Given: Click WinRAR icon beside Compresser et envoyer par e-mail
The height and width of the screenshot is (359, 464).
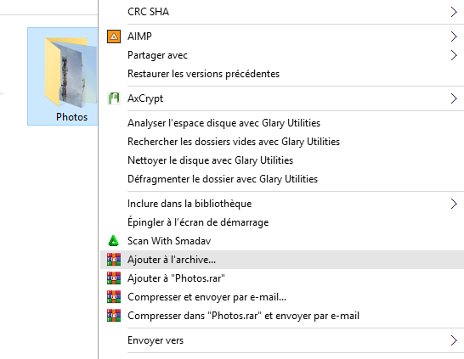Looking at the screenshot, I should point(114,297).
